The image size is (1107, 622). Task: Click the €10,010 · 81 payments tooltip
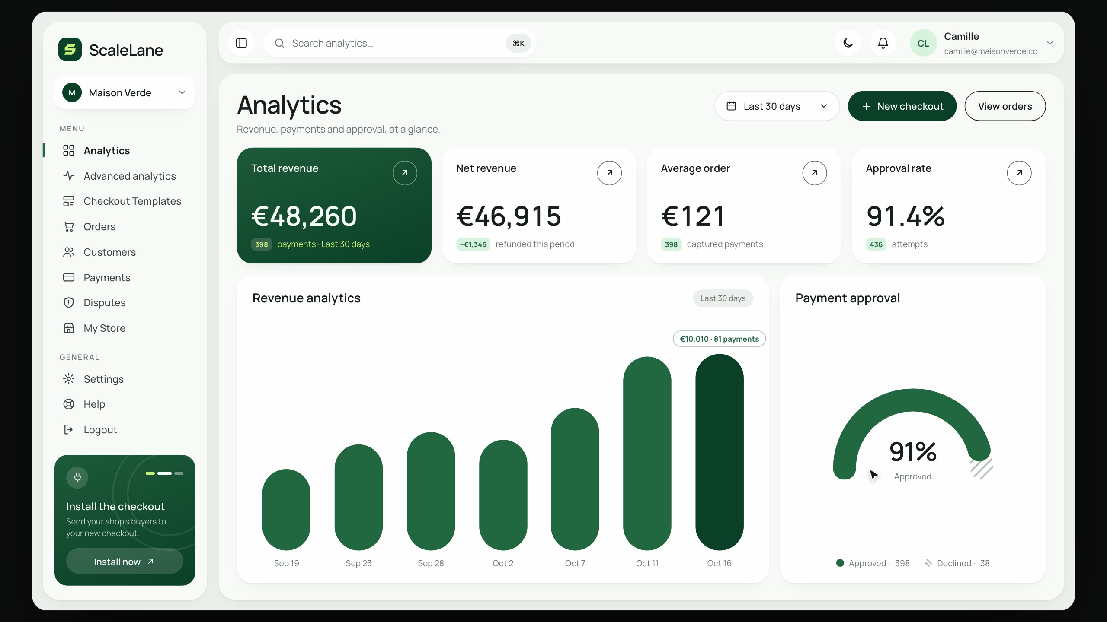point(719,339)
